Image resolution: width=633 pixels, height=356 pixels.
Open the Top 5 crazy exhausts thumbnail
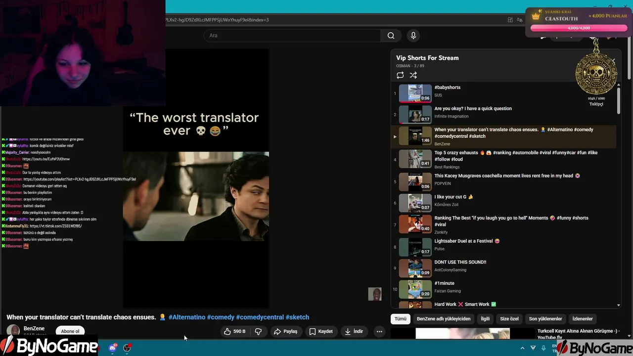pos(415,159)
